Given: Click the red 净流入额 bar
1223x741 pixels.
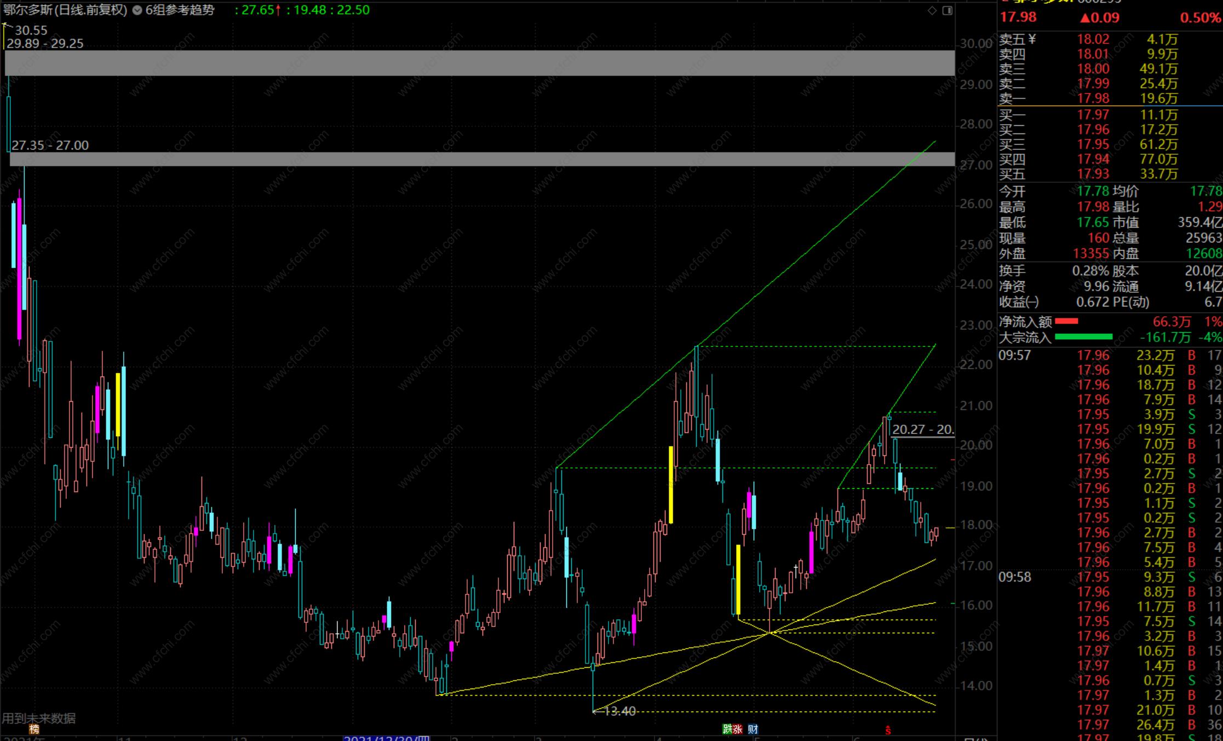Looking at the screenshot, I should coord(1066,321).
